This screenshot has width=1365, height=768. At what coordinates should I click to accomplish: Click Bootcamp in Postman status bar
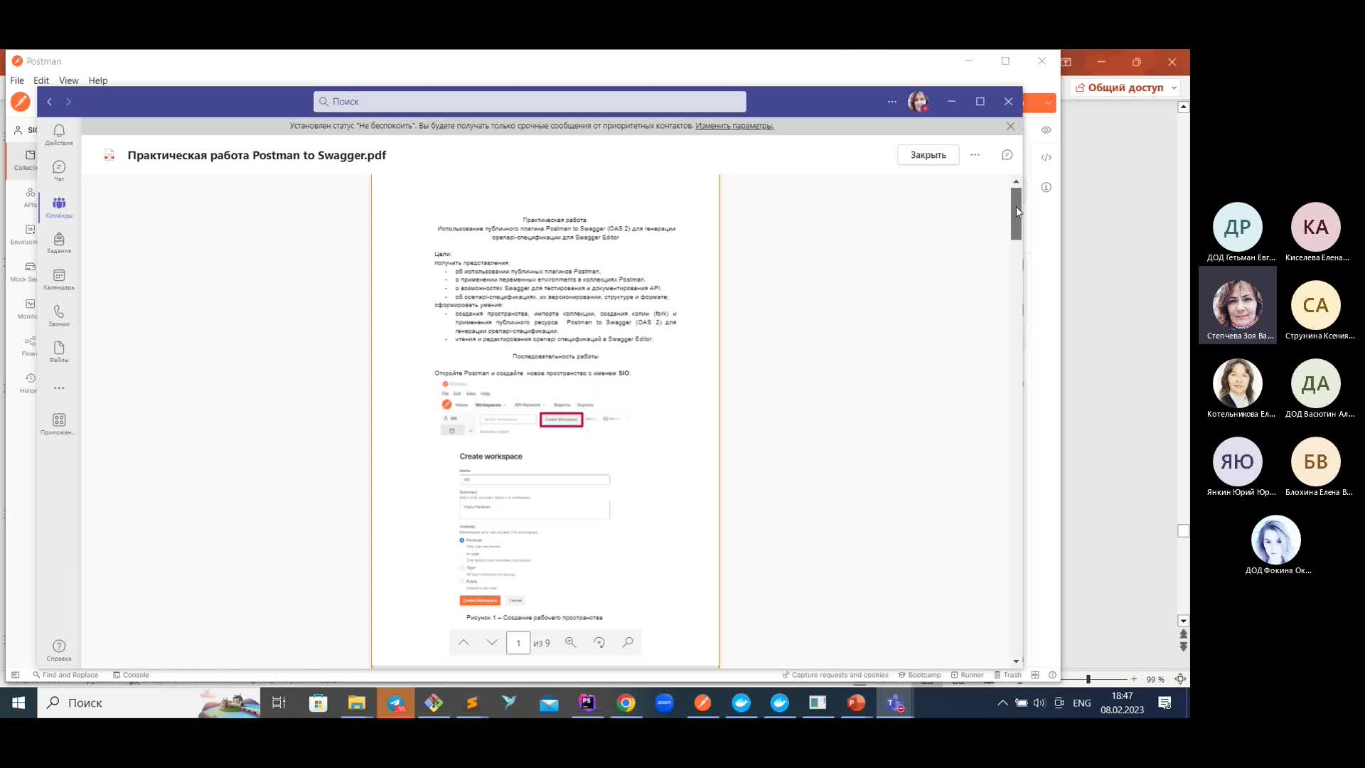click(919, 675)
